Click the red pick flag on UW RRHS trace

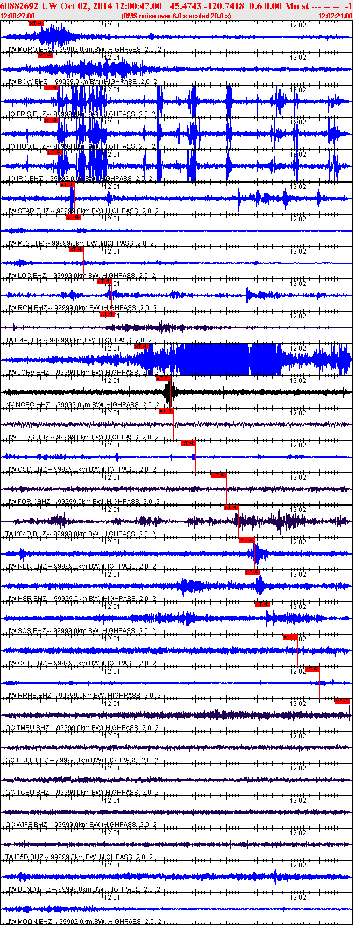coord(312,669)
